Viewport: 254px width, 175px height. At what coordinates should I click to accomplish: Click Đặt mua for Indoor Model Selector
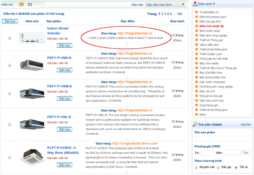tap(65, 45)
